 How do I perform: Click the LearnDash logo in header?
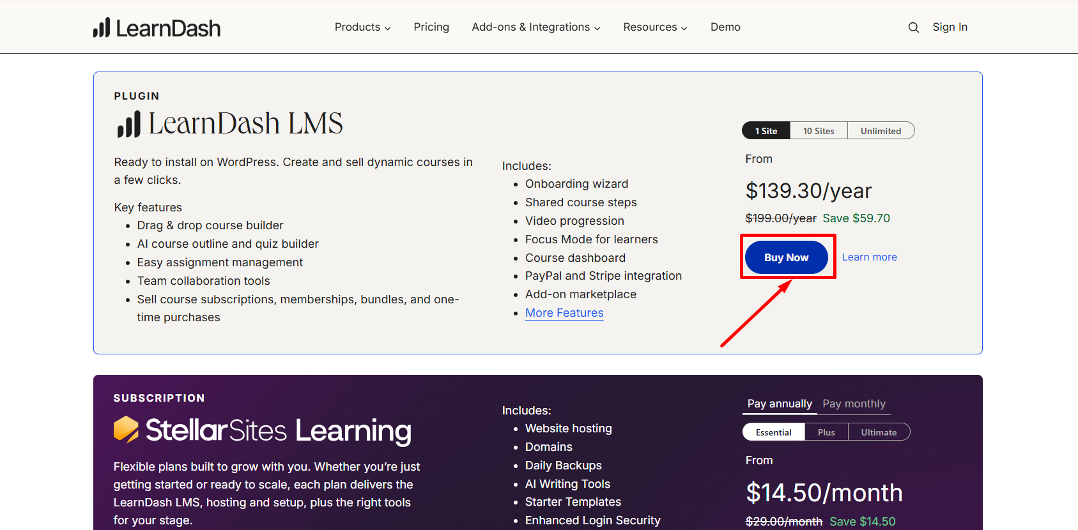click(x=157, y=27)
